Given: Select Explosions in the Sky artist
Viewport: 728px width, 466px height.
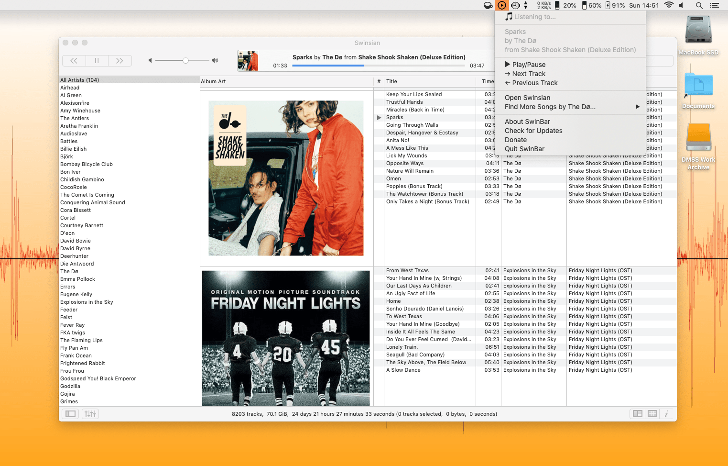Looking at the screenshot, I should [x=129, y=302].
